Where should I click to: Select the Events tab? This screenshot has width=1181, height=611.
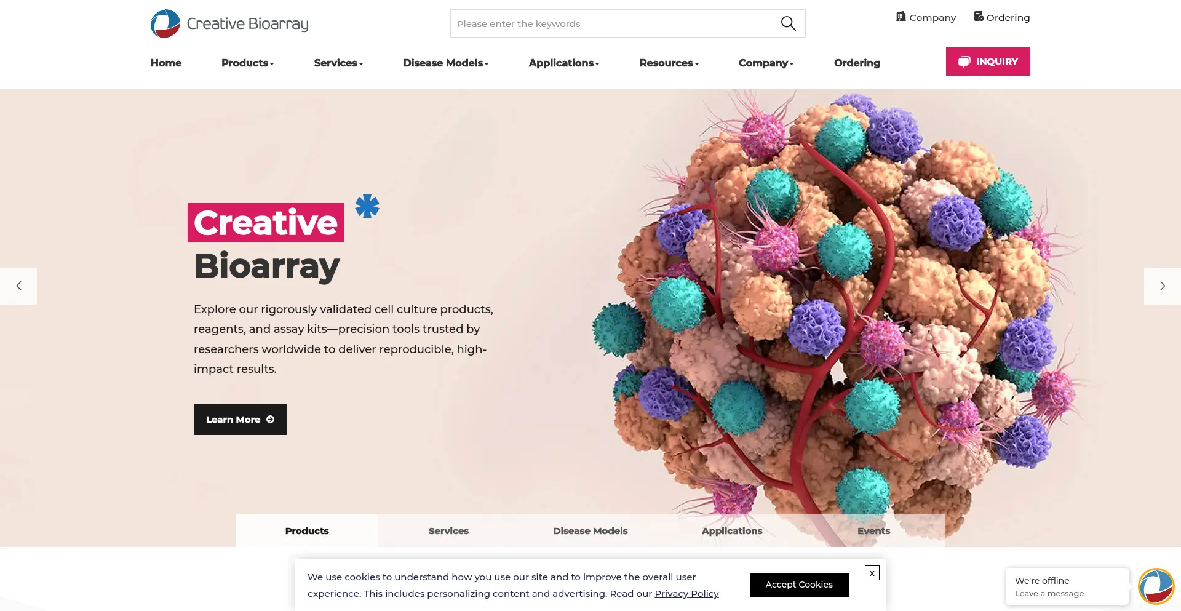pos(873,530)
